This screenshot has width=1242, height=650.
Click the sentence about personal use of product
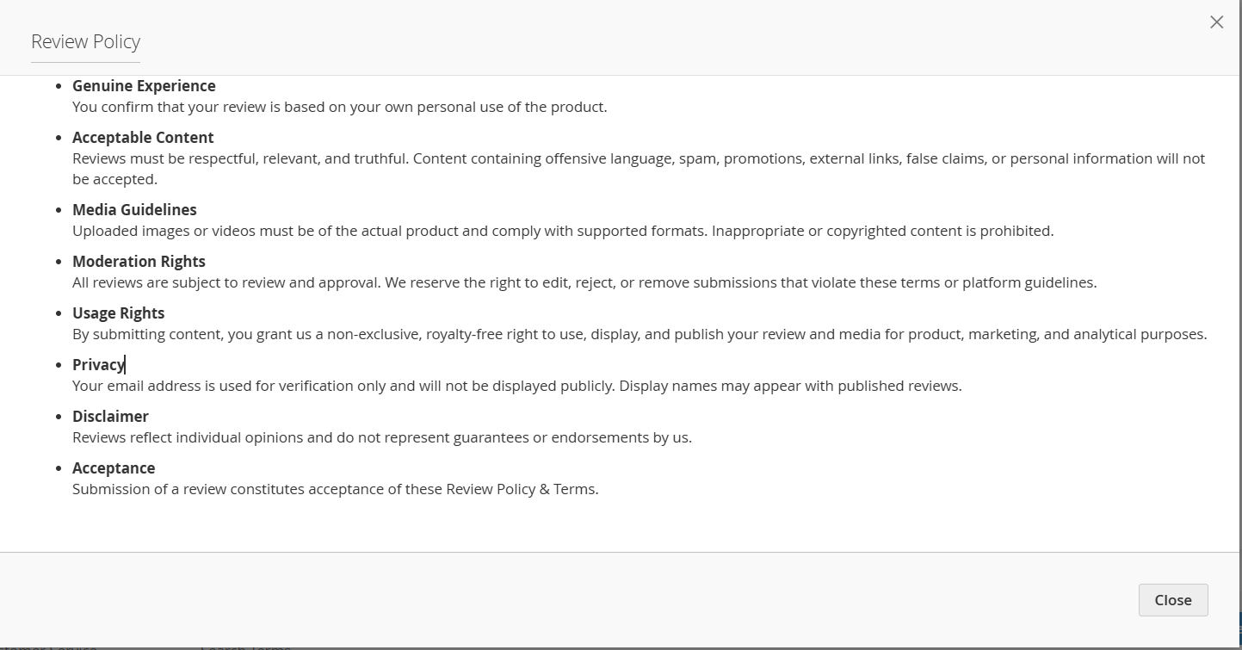[x=340, y=107]
